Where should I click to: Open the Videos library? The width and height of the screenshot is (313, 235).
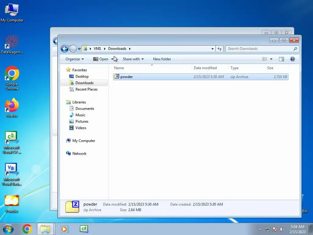[81, 128]
